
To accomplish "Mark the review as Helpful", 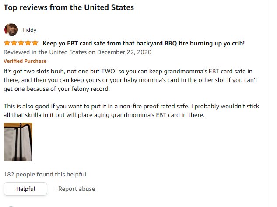I will point(25,189).
